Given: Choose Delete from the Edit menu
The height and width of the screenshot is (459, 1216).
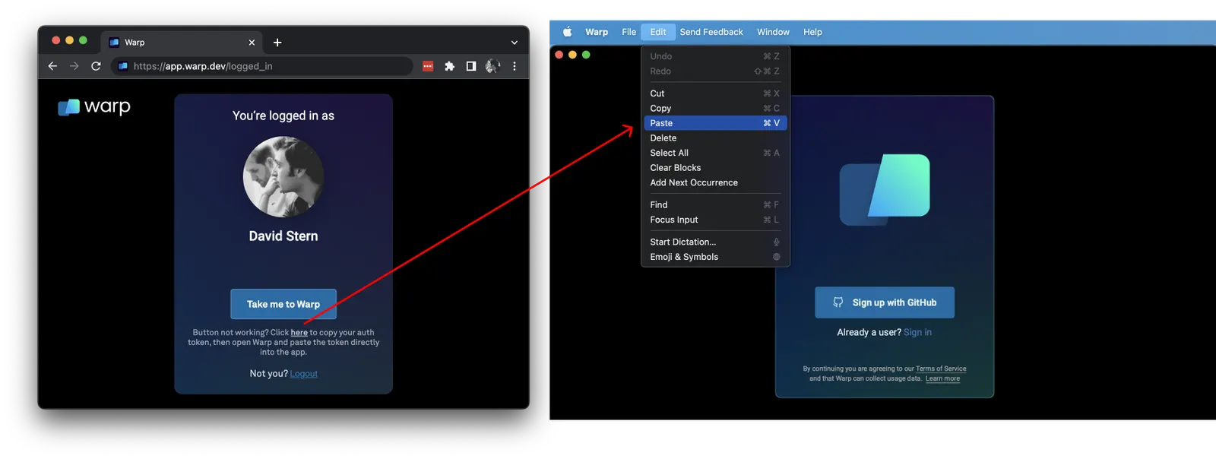Looking at the screenshot, I should coord(715,138).
